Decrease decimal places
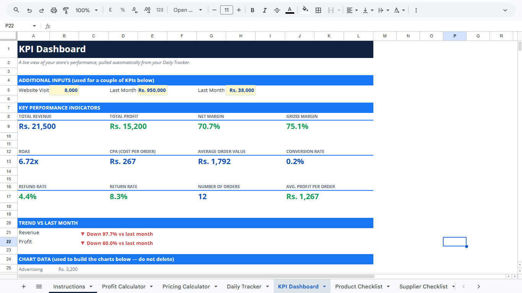Viewport: 522px width, 293px height. [135, 10]
